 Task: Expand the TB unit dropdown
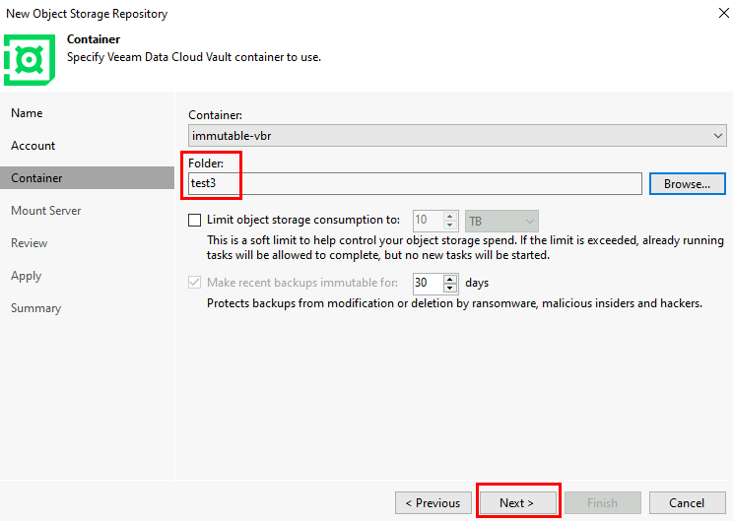501,221
